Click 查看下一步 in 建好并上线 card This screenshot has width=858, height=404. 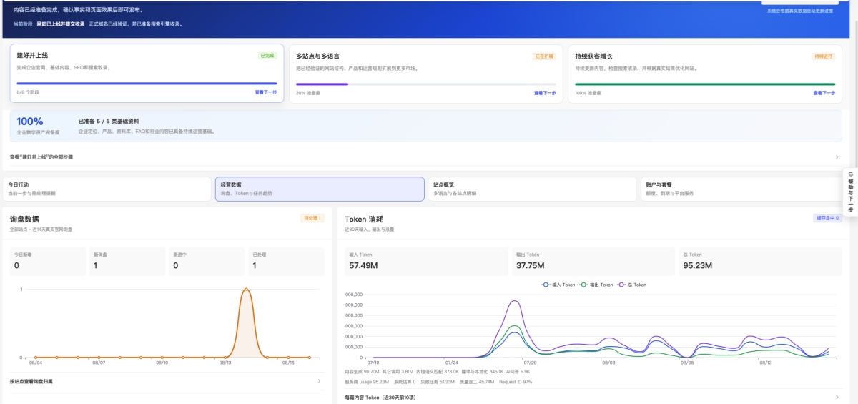(x=265, y=92)
